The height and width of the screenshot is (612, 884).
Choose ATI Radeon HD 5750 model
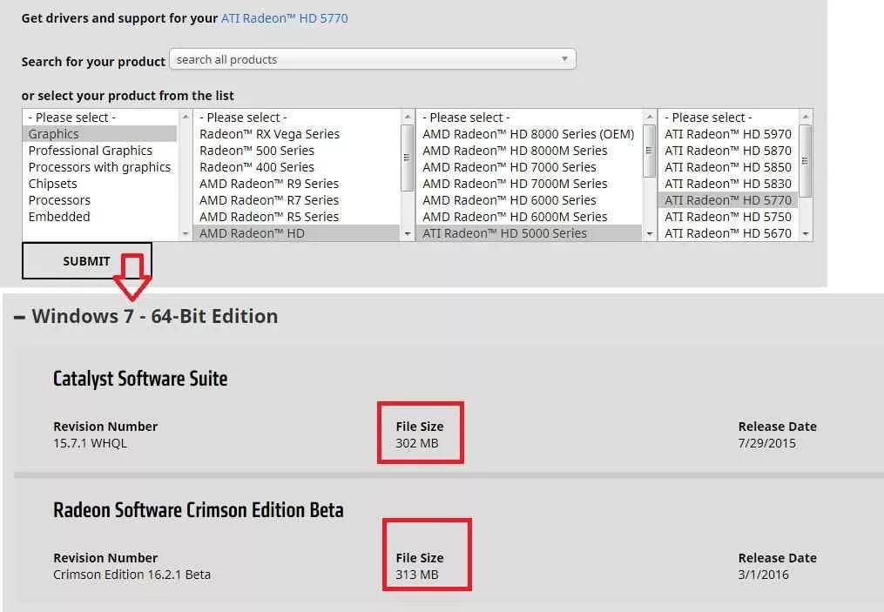(x=728, y=217)
